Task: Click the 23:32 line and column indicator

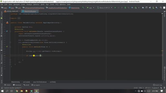Action: pos(136,88)
